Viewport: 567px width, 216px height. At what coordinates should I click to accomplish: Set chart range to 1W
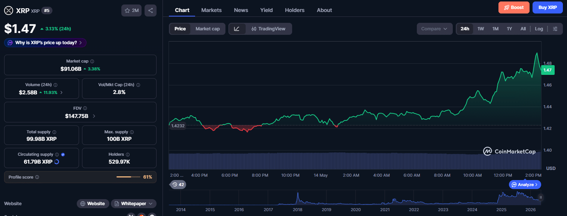(481, 29)
